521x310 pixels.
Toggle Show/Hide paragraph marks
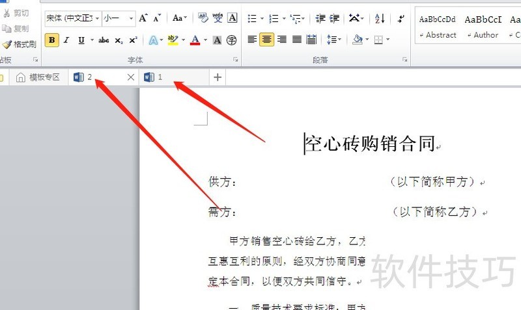coord(401,18)
